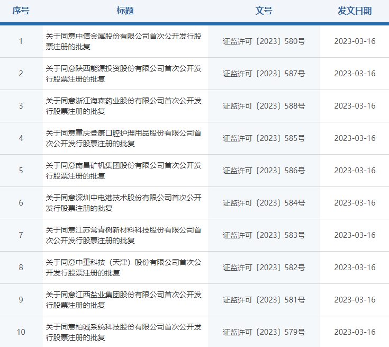The height and width of the screenshot is (347, 389).
Task: Open the 陕西能源投资股份有限公司 approval notice
Action: [123, 74]
